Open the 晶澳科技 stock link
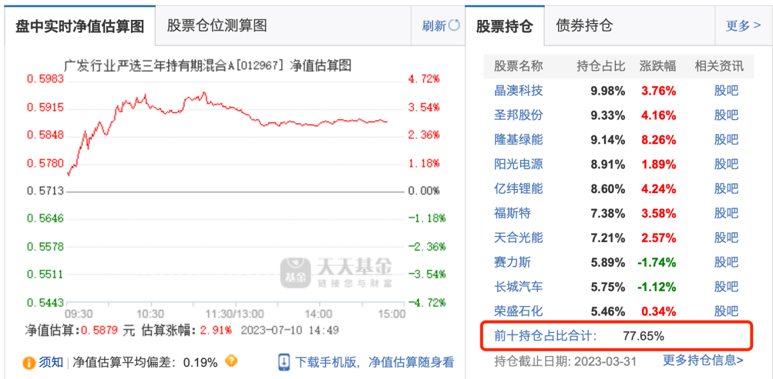Viewport: 773px width, 379px height. point(518,91)
